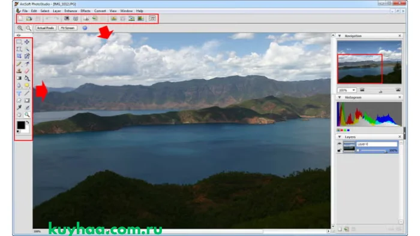420x236 pixels.
Task: Select the Magic Wand tool
Action: pyautogui.click(x=27, y=49)
